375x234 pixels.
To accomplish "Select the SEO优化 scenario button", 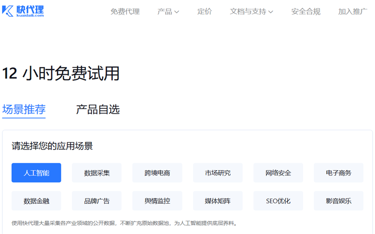I will point(278,201).
